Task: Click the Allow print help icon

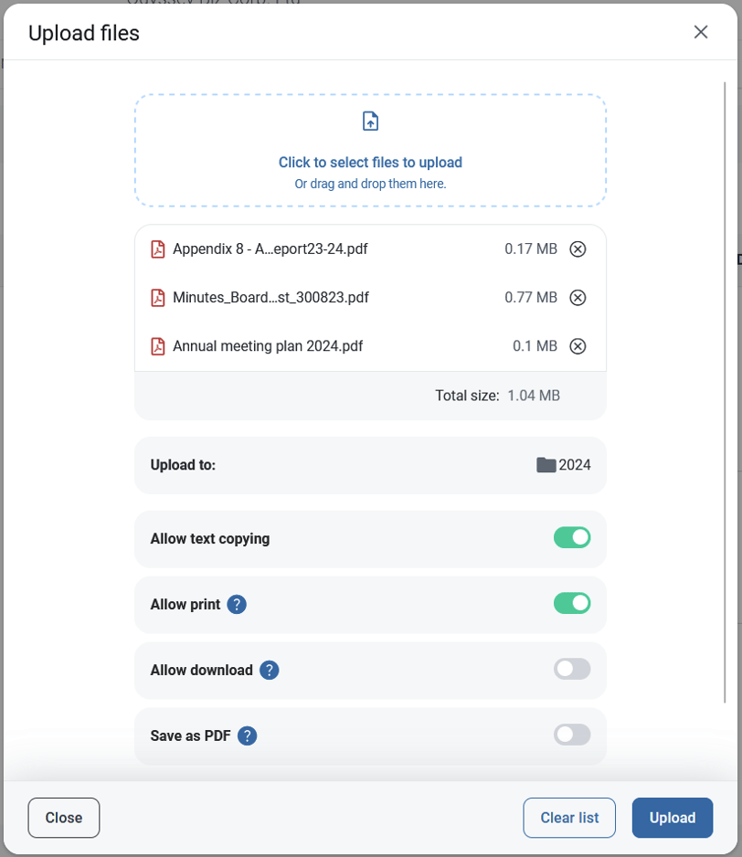Action: click(x=237, y=604)
